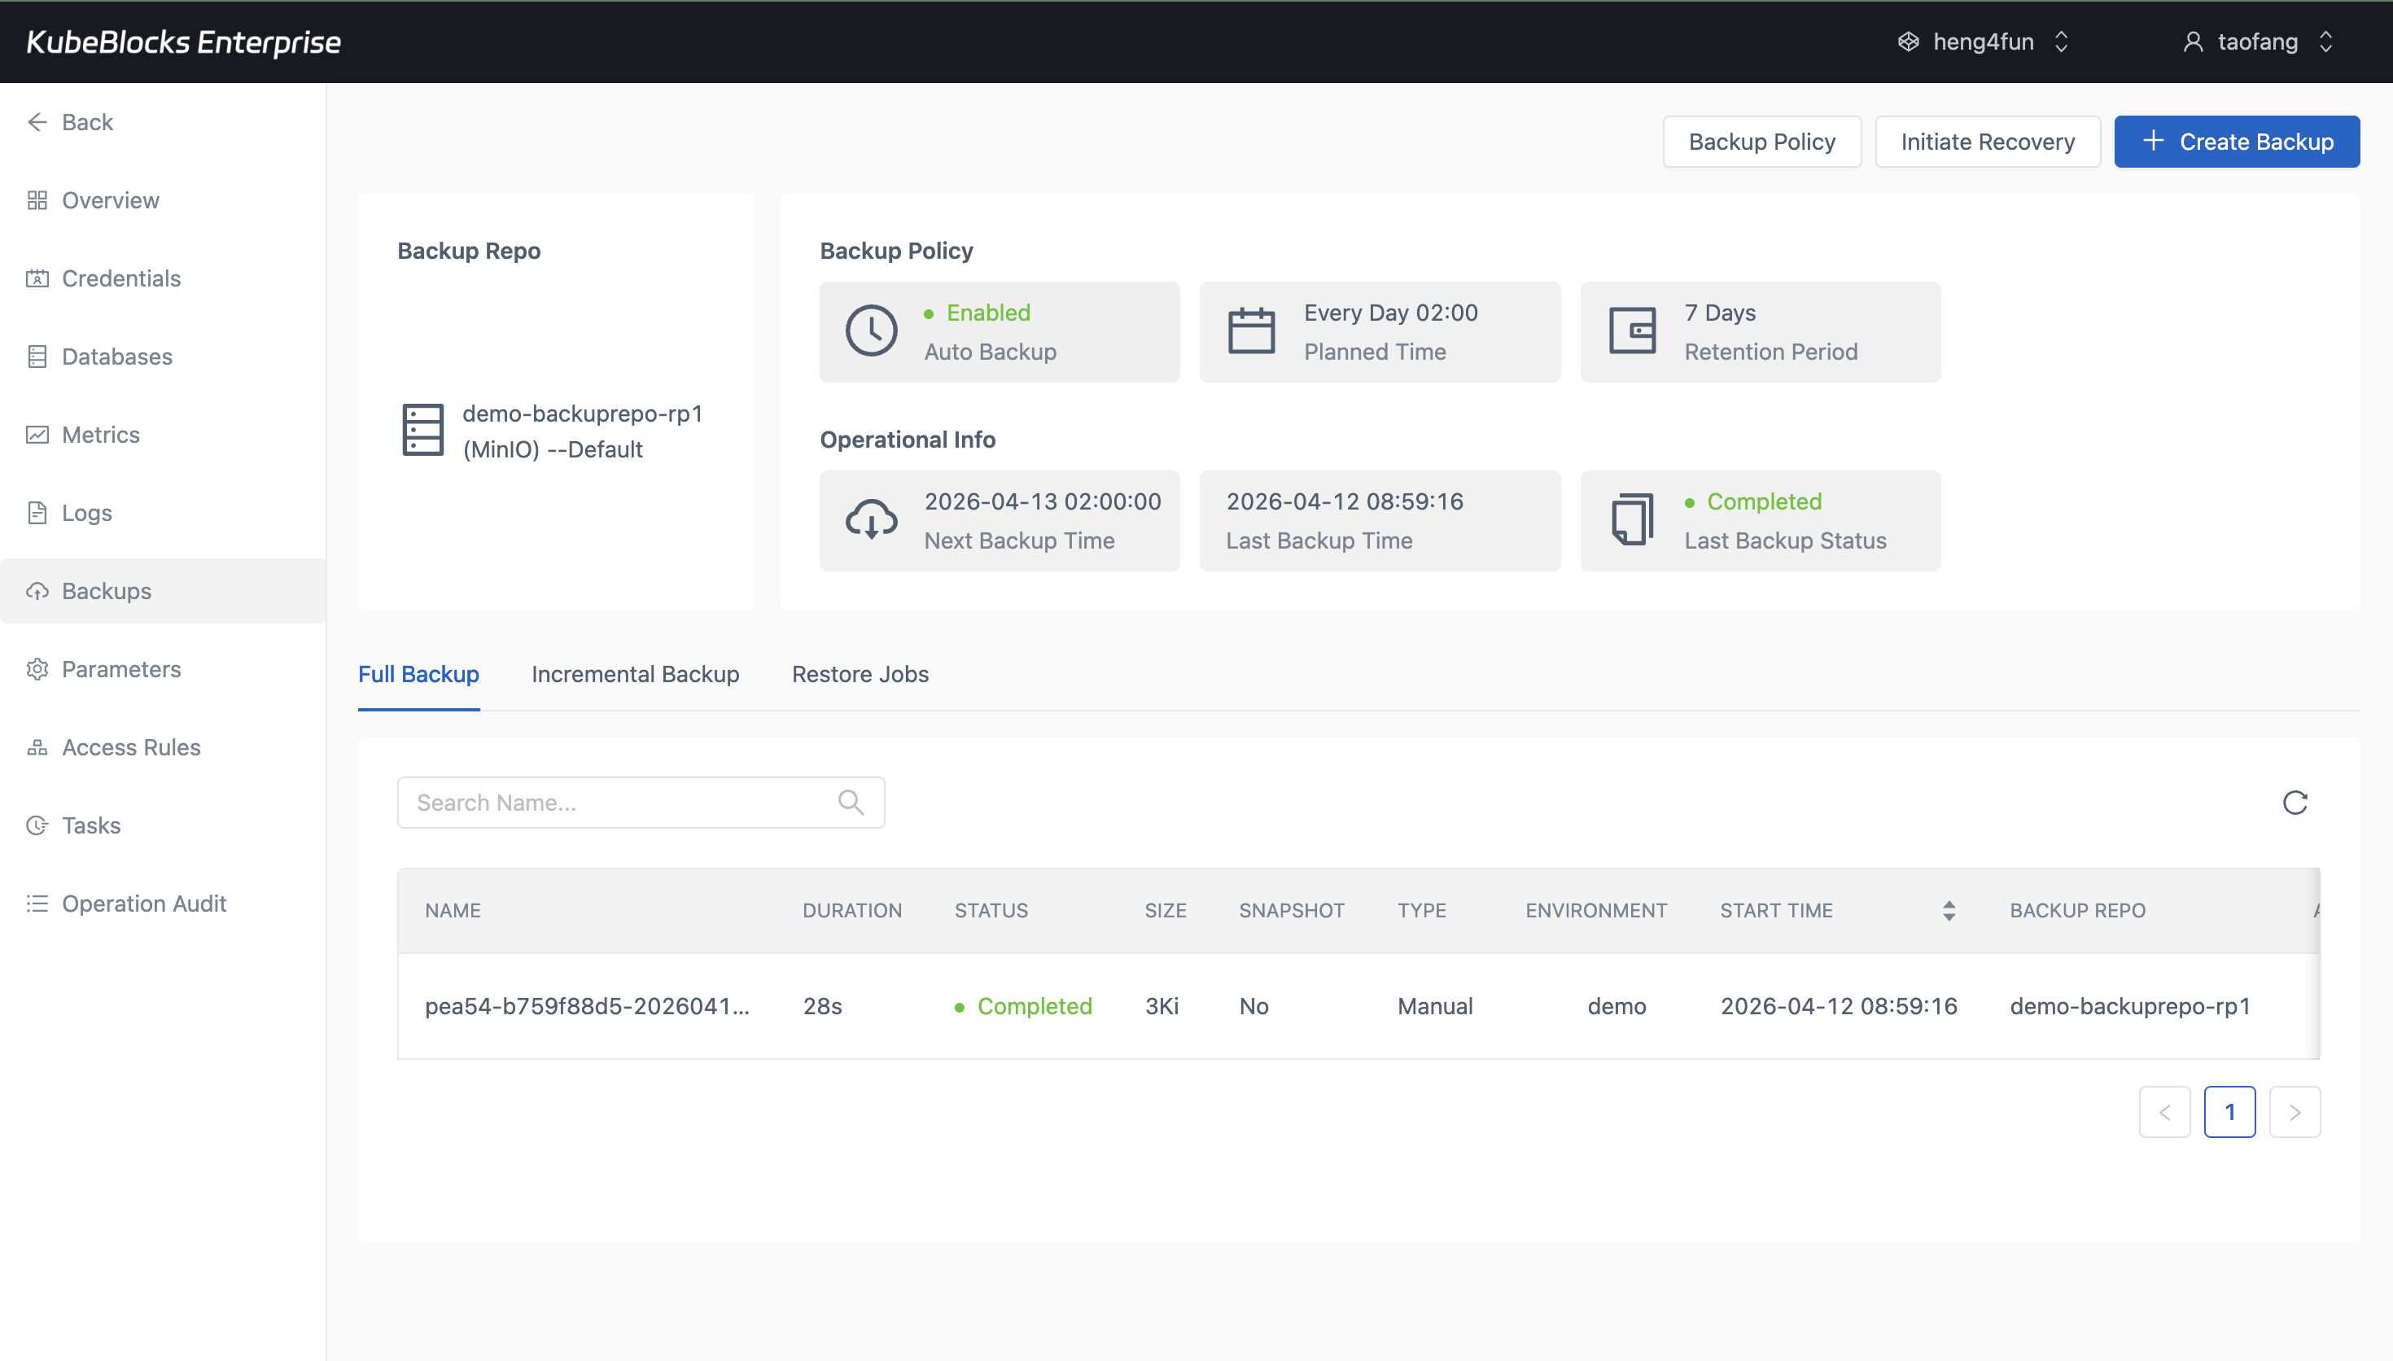The width and height of the screenshot is (2393, 1361).
Task: Open the Logs section
Action: click(86, 512)
